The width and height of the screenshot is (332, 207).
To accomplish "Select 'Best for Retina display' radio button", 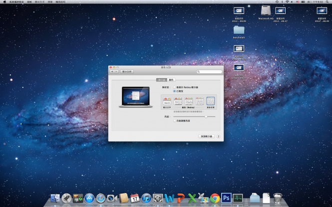I will pos(174,87).
